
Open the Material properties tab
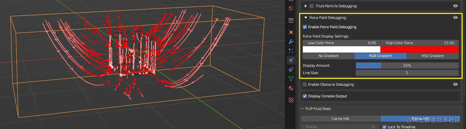pyautogui.click(x=291, y=88)
